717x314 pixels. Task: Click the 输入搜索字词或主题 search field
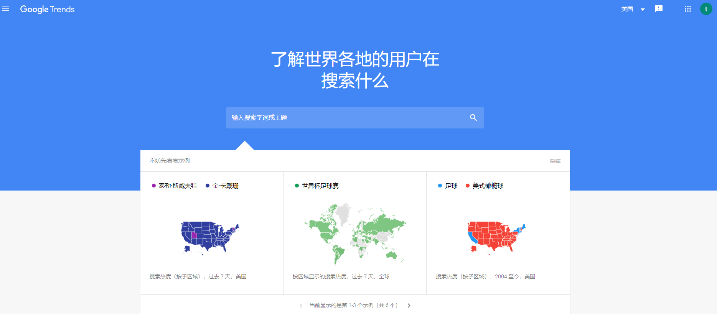click(x=345, y=118)
